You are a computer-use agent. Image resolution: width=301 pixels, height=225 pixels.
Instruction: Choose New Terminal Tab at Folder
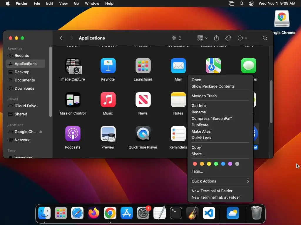(220, 197)
